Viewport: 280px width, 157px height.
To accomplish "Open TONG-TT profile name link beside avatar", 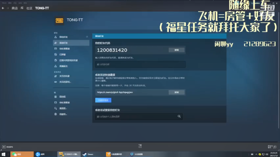I will (x=75, y=20).
